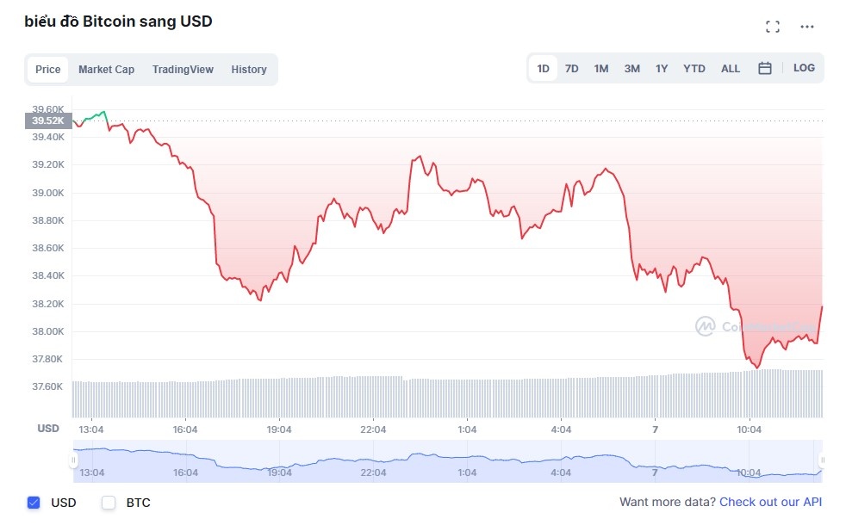Select the Price tab
This screenshot has height=525, width=846.
click(x=47, y=69)
